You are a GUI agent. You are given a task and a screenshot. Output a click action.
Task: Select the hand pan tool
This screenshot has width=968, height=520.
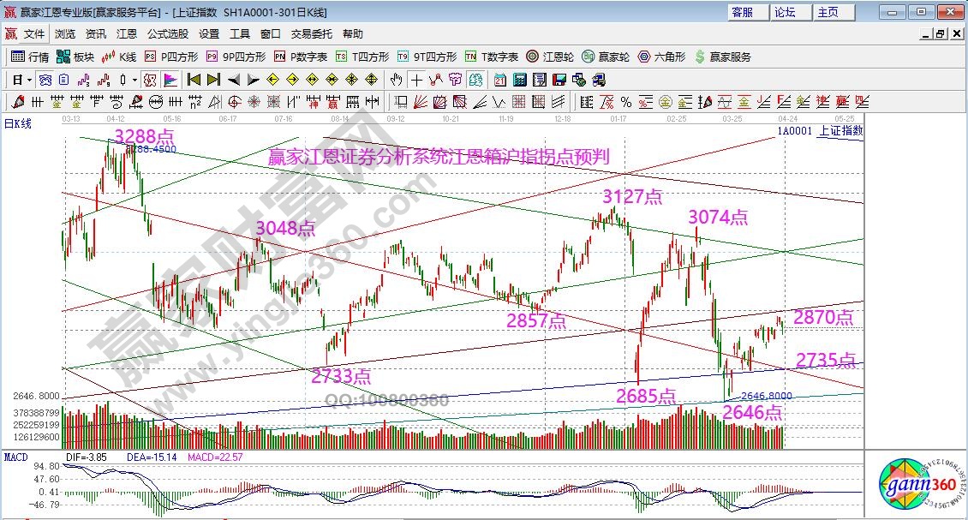pyautogui.click(x=396, y=80)
